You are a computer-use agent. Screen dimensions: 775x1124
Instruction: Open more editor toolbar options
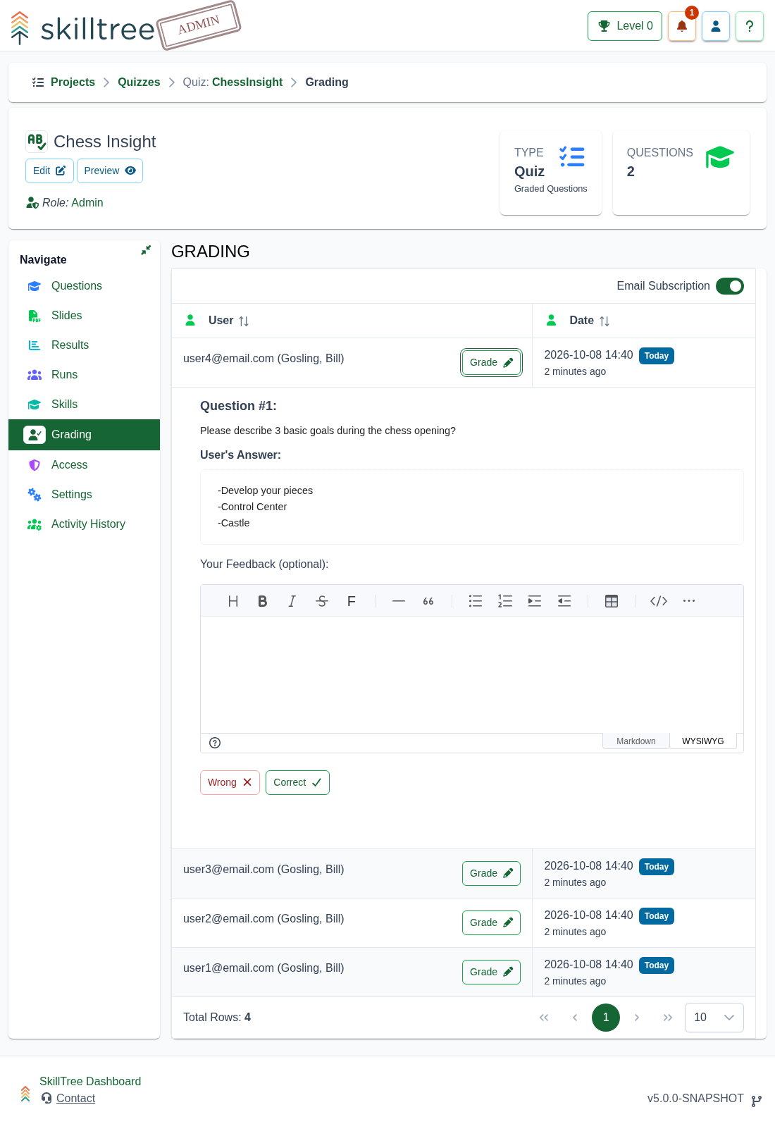point(689,601)
